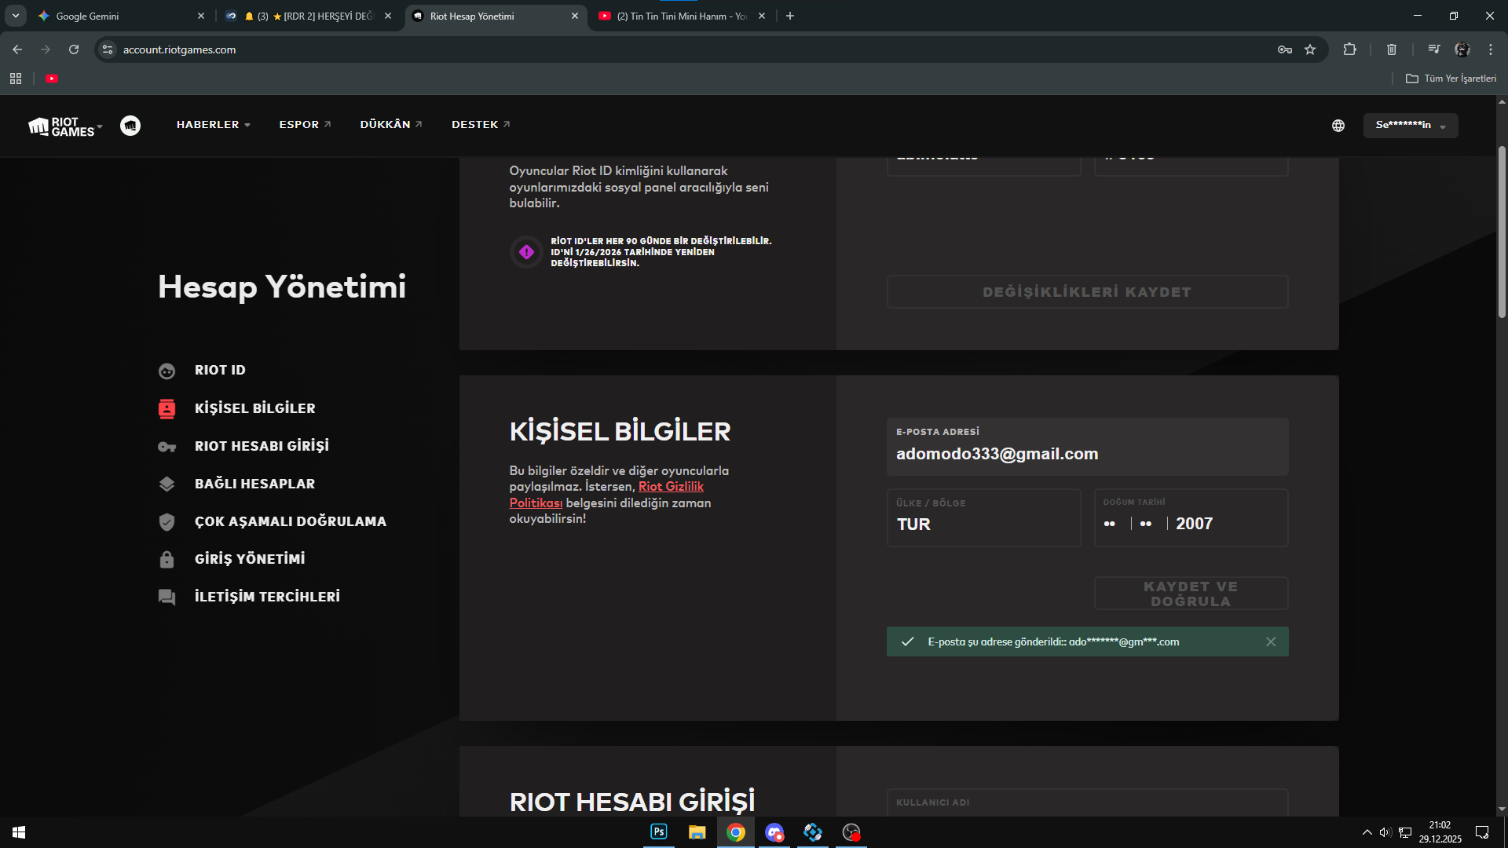Click the Chrome profile avatar
Viewport: 1508px width, 848px height.
pos(1462,49)
